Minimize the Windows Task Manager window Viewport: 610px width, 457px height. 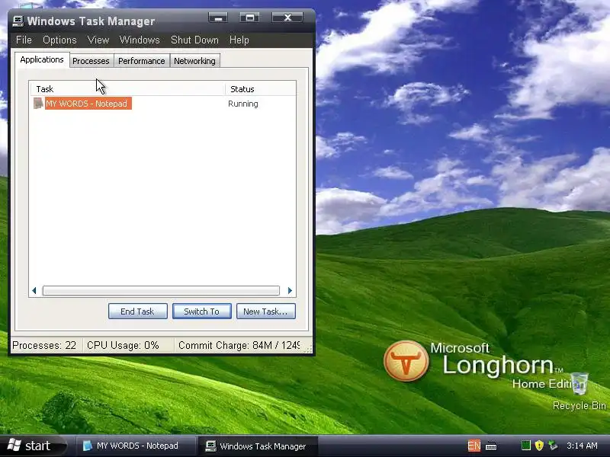point(218,18)
